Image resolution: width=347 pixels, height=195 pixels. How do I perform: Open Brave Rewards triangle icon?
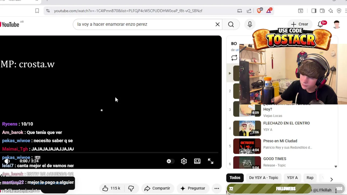pos(269,11)
